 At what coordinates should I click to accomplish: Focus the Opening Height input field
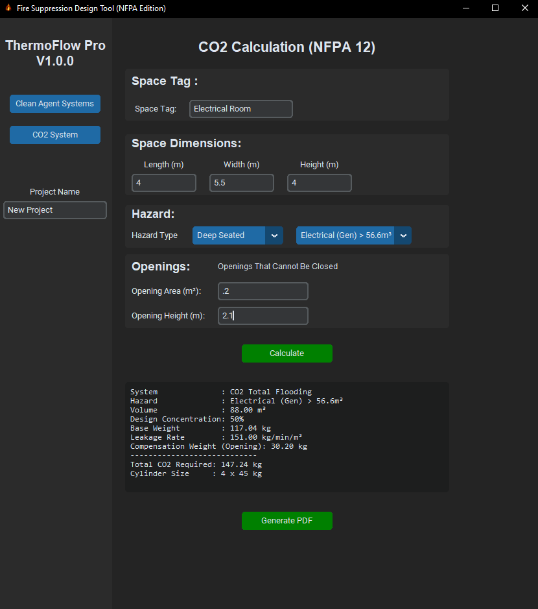(x=263, y=316)
